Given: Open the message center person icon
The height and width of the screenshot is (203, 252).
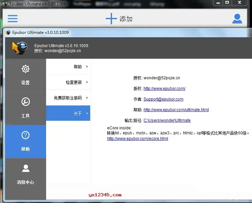Looking at the screenshot, I should click(26, 168).
